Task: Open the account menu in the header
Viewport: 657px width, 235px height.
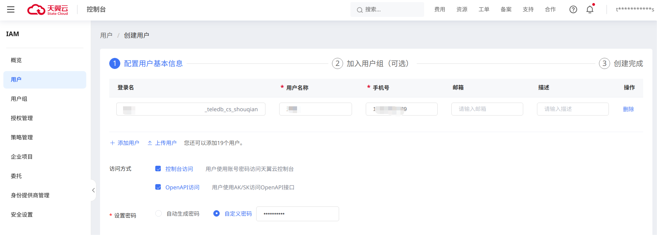Action: pyautogui.click(x=635, y=9)
